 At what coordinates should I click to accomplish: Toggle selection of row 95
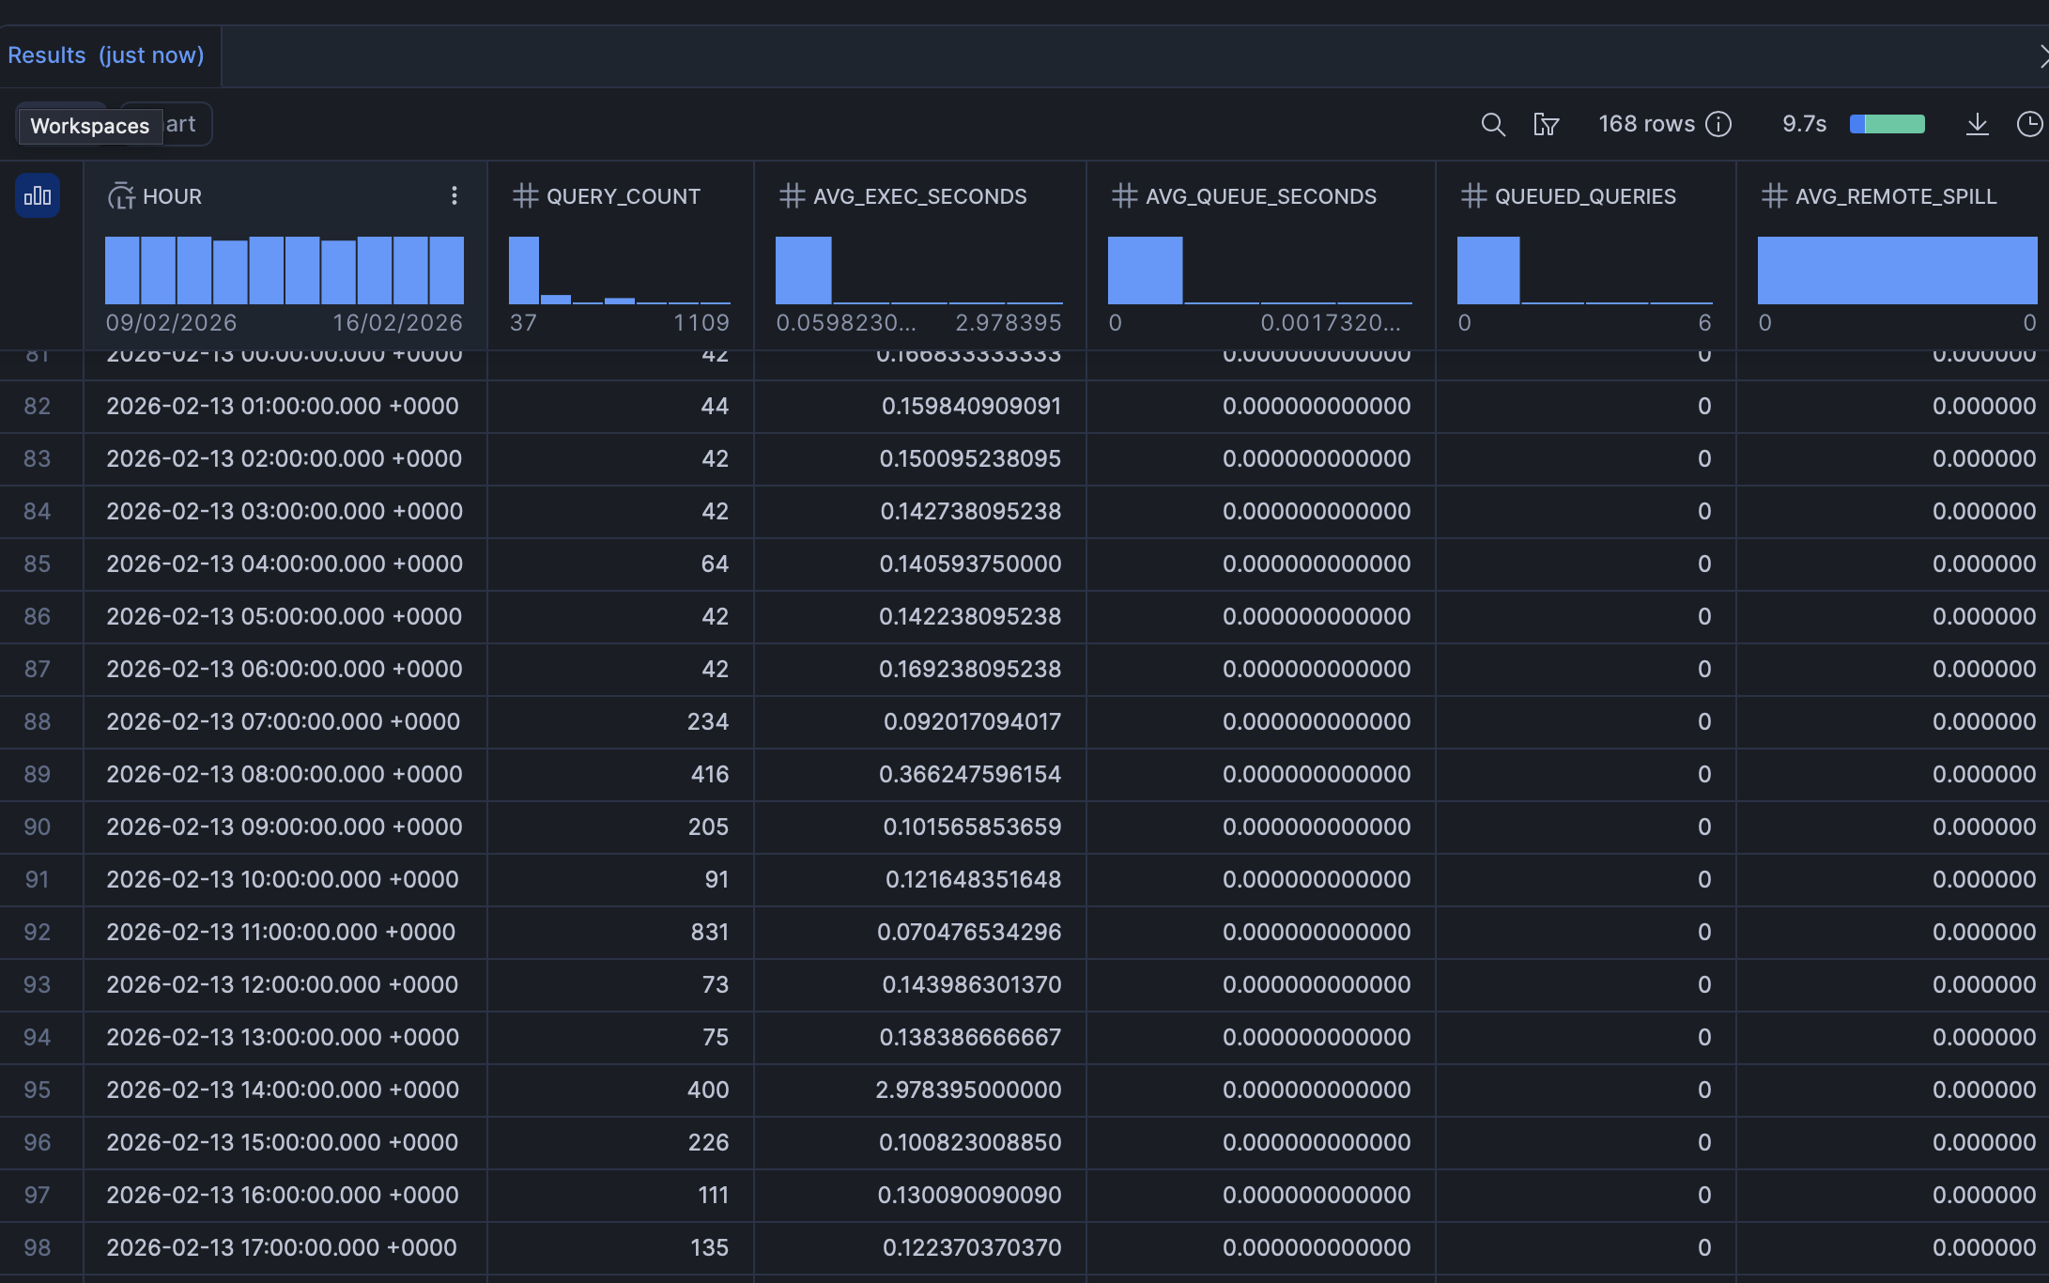[x=38, y=1090]
